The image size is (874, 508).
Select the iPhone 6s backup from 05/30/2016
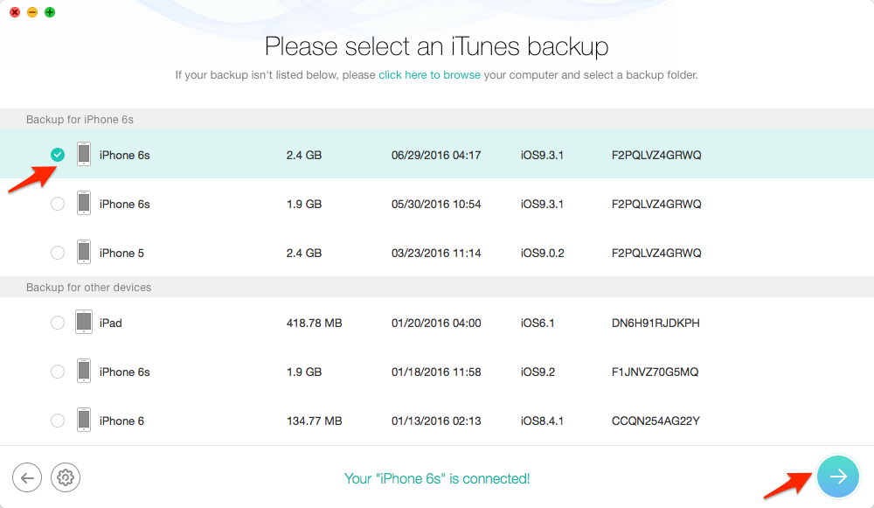click(x=58, y=204)
